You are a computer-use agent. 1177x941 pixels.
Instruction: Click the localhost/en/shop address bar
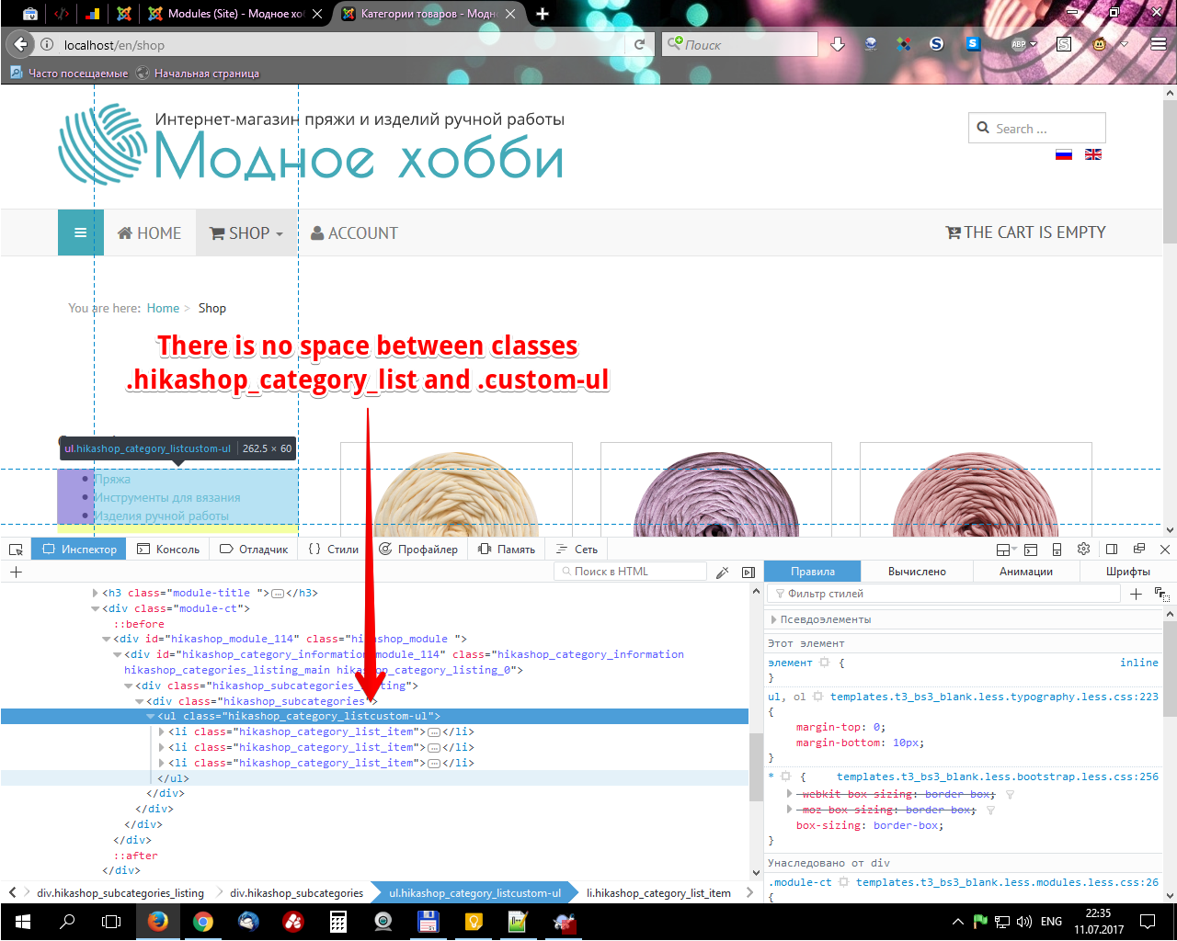pyautogui.click(x=340, y=44)
